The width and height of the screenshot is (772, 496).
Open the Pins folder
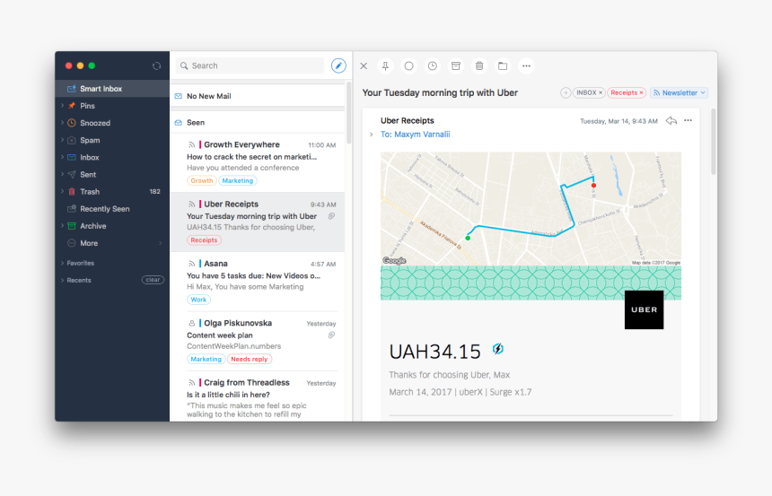pos(112,106)
